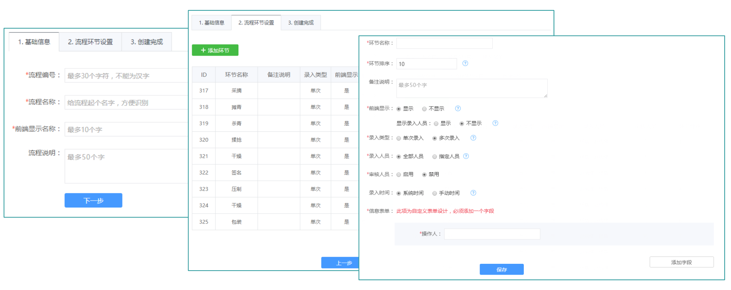Click the 保存 button
This screenshot has width=731, height=290.
(501, 270)
